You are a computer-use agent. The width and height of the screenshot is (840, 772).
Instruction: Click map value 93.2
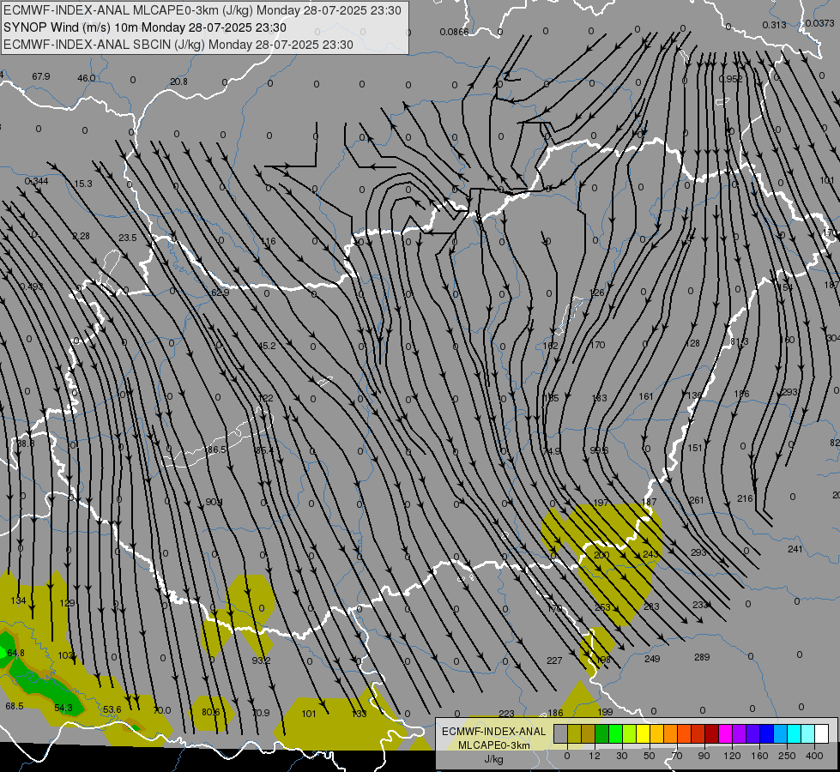(262, 660)
